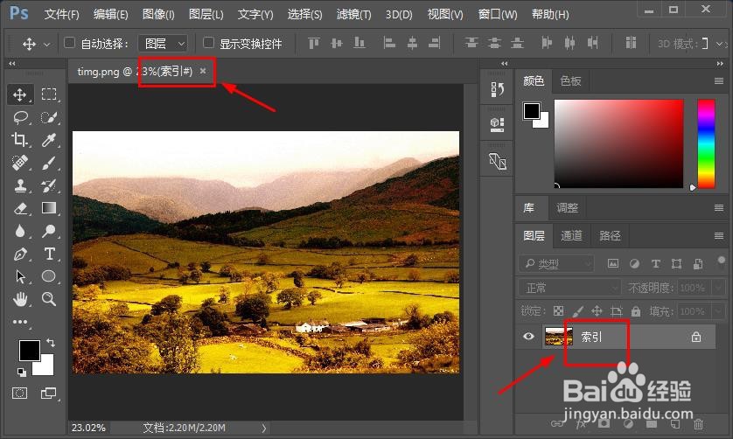Screen dimensions: 733x439
Task: Swap foreground and background colors
Action: [x=51, y=343]
